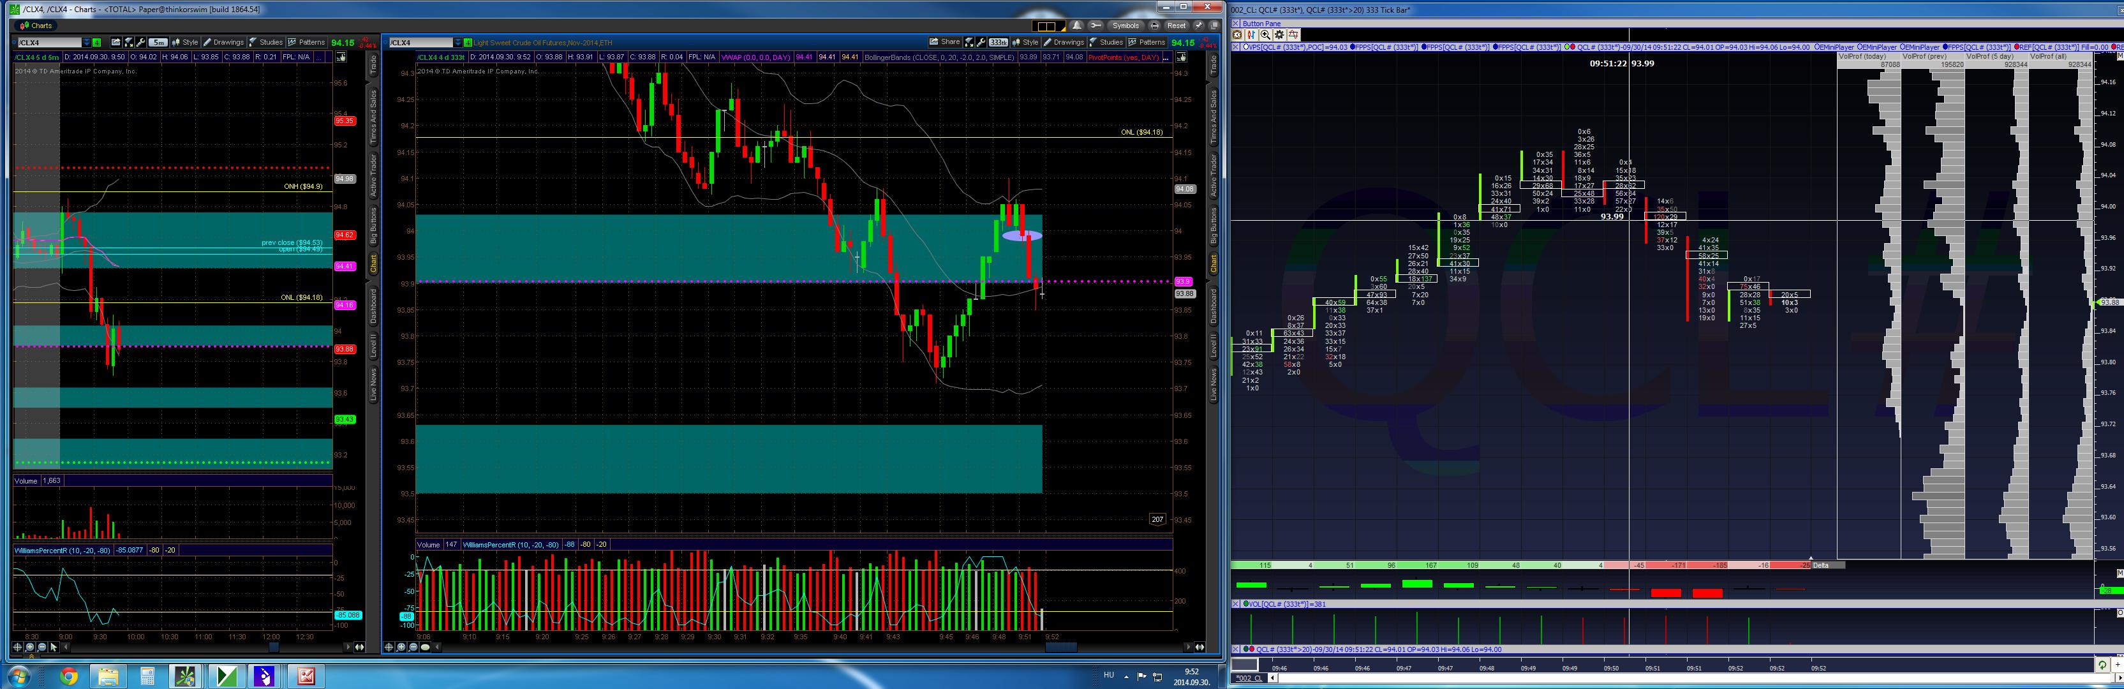
Task: Click the hand chart-buttons icon in the right chart
Action: [x=1181, y=57]
